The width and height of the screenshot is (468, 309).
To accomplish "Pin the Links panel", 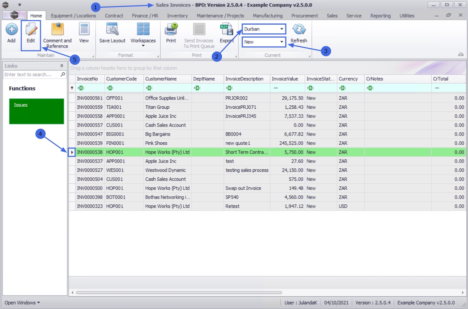I will tap(62, 66).
